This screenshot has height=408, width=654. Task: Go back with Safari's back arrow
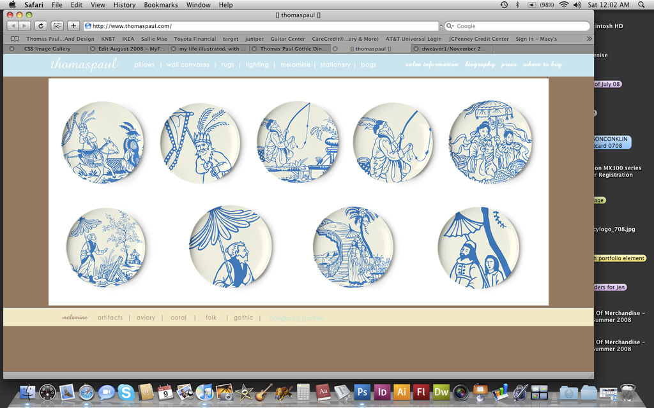pyautogui.click(x=13, y=25)
